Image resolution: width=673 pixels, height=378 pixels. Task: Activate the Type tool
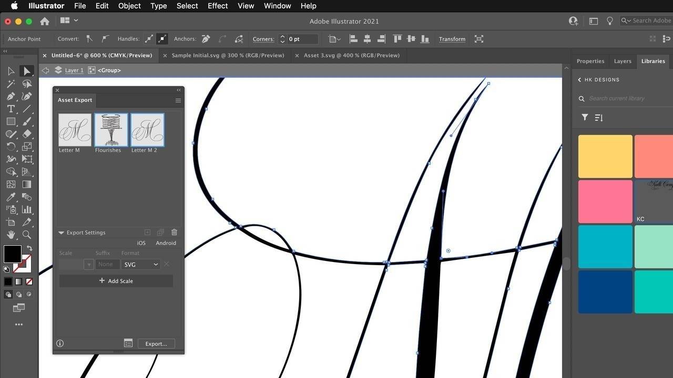[11, 109]
